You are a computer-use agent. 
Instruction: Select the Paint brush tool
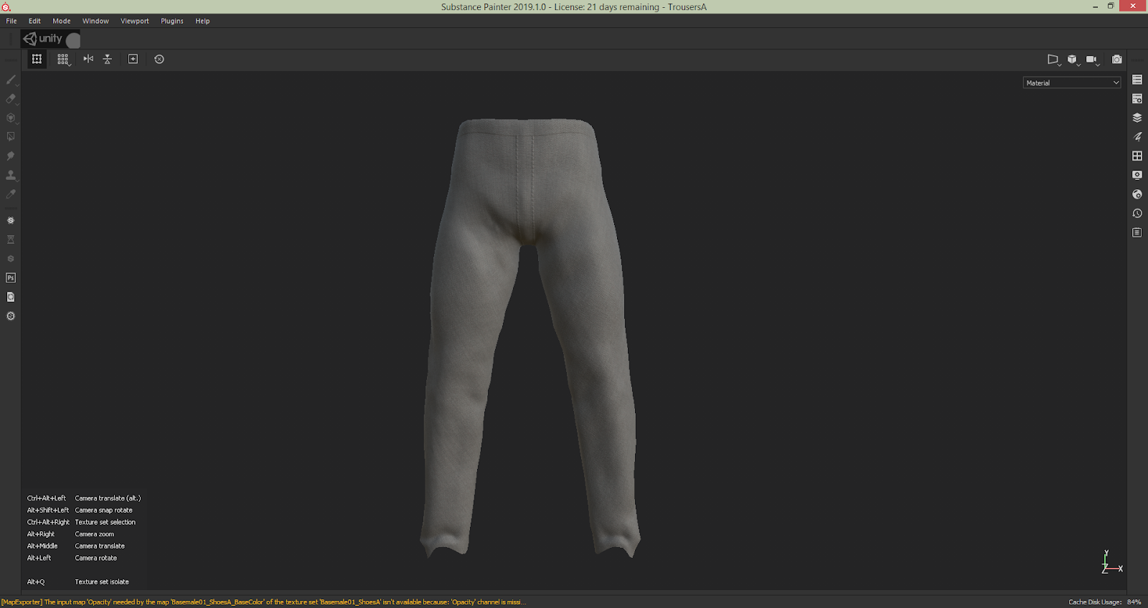pyautogui.click(x=11, y=80)
